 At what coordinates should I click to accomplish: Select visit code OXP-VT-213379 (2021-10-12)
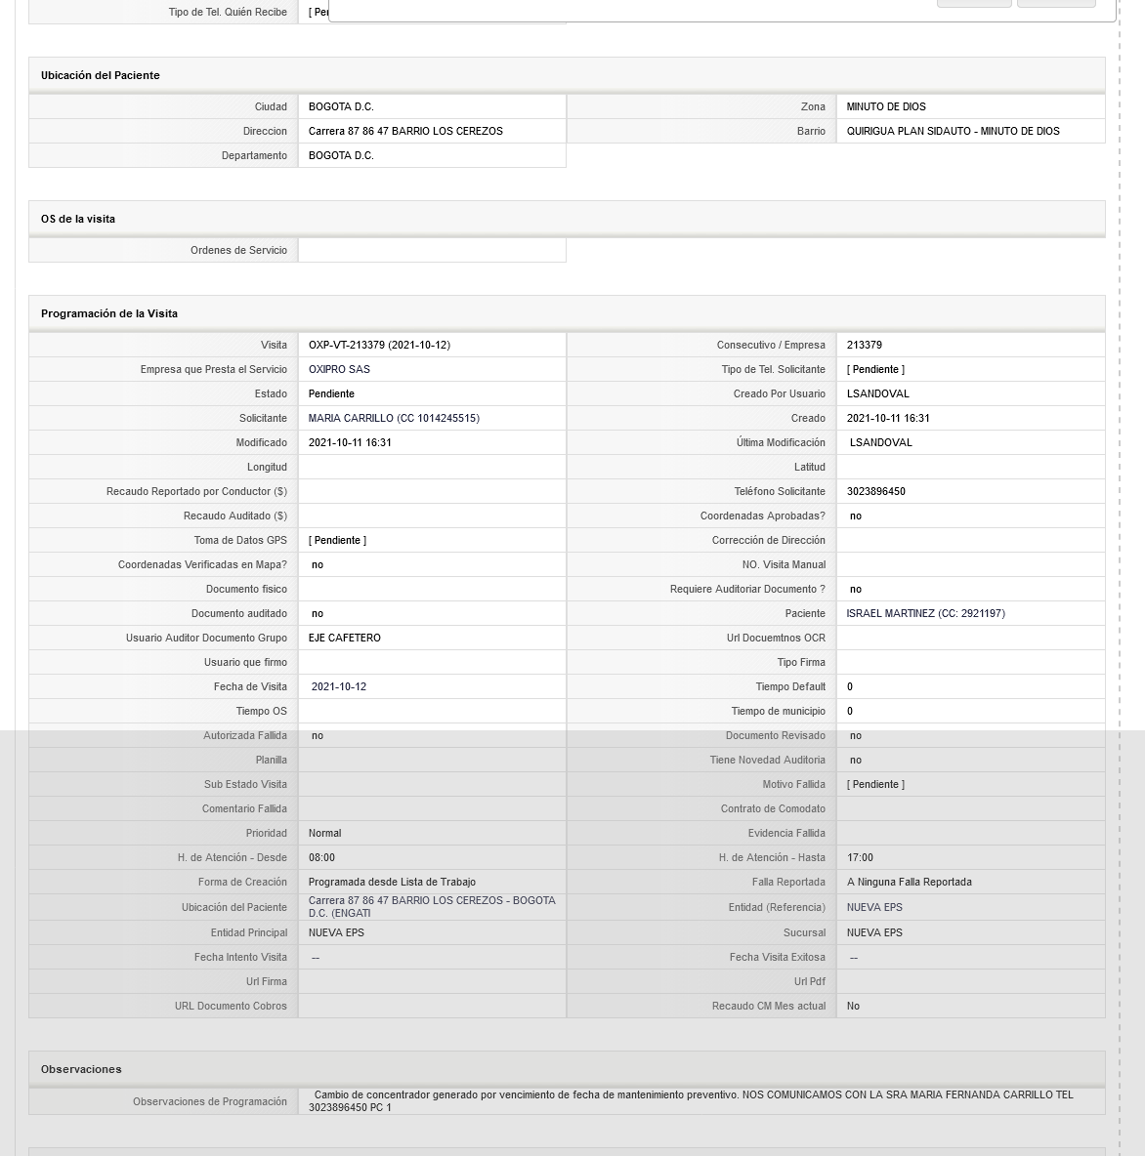(379, 345)
